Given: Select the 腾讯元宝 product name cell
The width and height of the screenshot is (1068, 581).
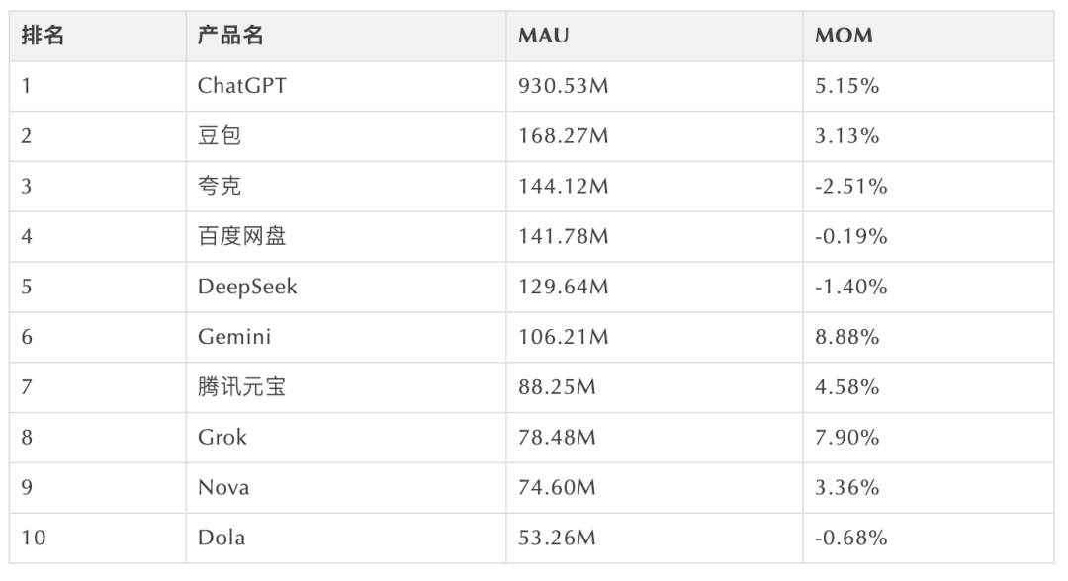Looking at the screenshot, I should (x=242, y=388).
